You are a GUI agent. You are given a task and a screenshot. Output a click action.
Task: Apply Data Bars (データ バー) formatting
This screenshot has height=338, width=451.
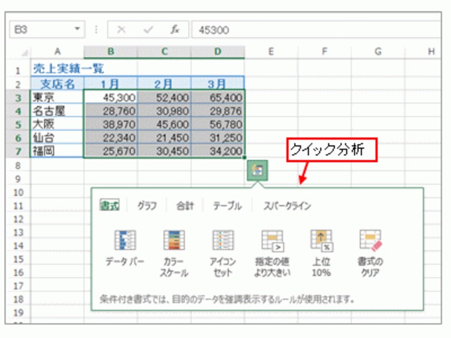(125, 248)
